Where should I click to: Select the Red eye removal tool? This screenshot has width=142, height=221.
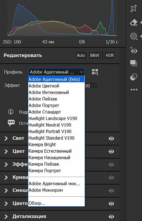pyautogui.click(x=133, y=50)
